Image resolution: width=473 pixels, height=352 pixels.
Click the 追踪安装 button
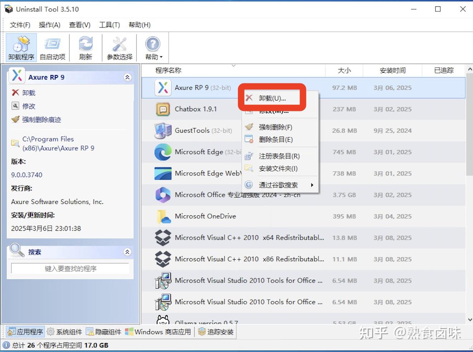point(216,332)
